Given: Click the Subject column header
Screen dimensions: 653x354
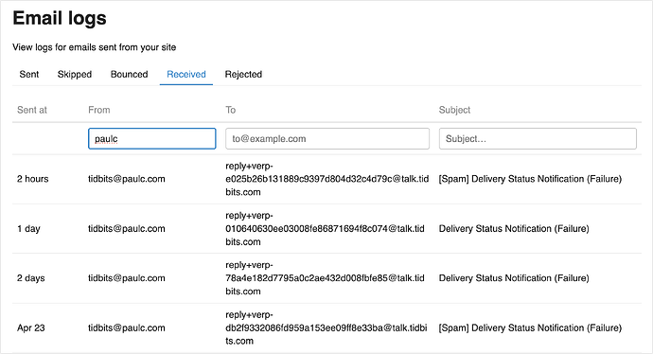Looking at the screenshot, I should tap(454, 110).
